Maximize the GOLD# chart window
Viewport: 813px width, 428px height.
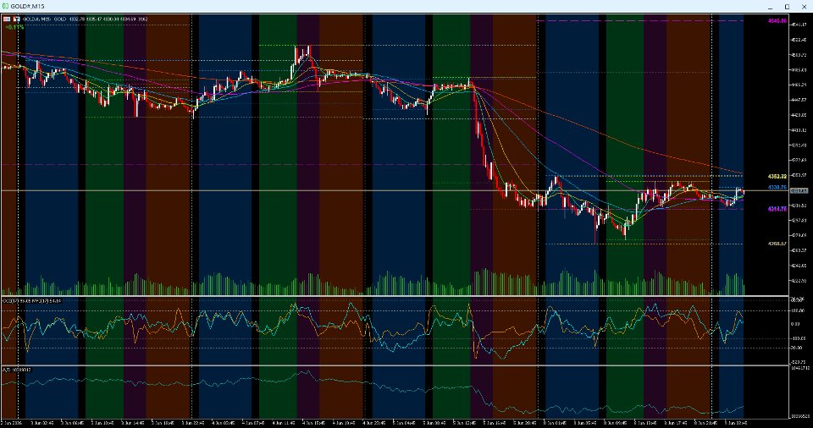[787, 6]
